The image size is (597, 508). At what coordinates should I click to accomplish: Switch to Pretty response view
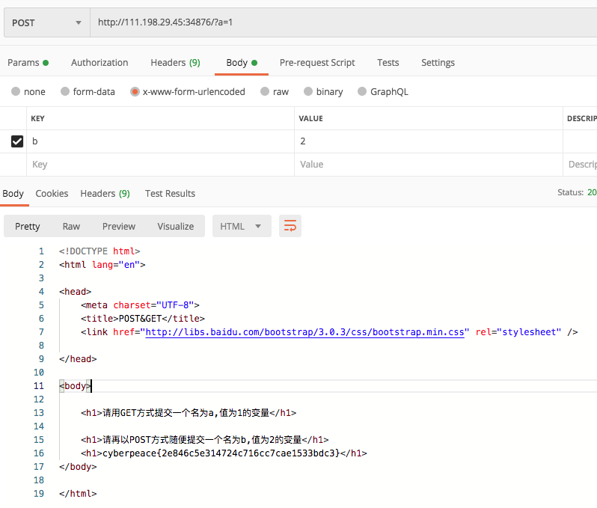click(28, 226)
